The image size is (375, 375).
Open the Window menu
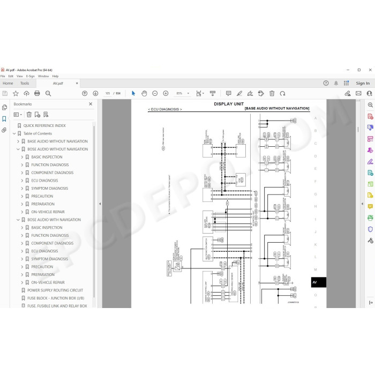click(x=43, y=76)
